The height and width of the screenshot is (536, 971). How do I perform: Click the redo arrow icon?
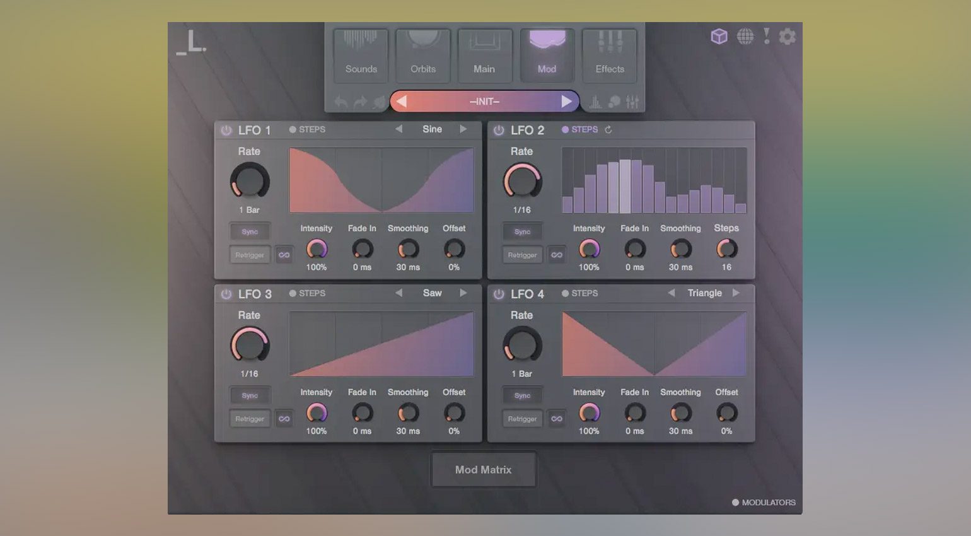(360, 102)
